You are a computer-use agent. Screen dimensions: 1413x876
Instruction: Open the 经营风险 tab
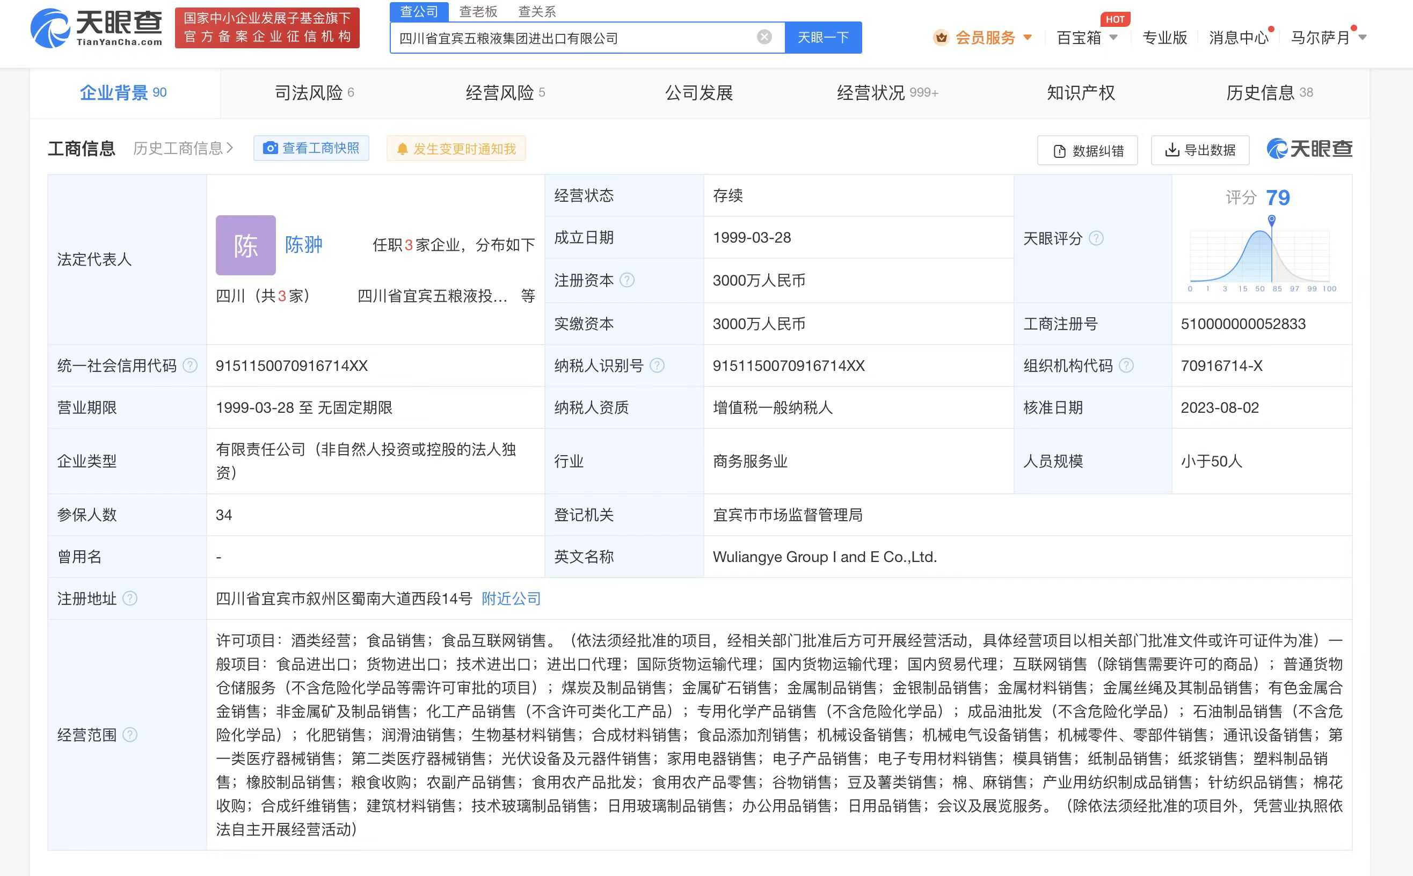pos(505,93)
